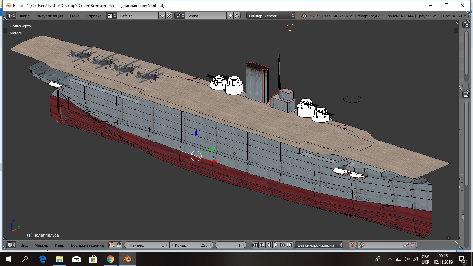
Task: Click the Конец end frame field
Action: tap(191, 245)
